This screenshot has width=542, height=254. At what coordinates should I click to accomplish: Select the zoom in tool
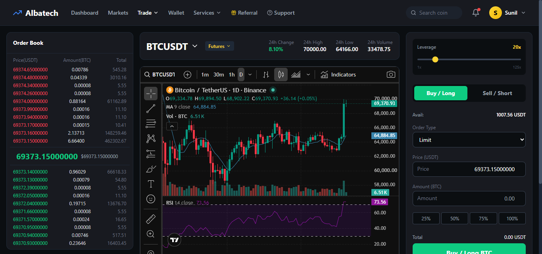(x=151, y=234)
